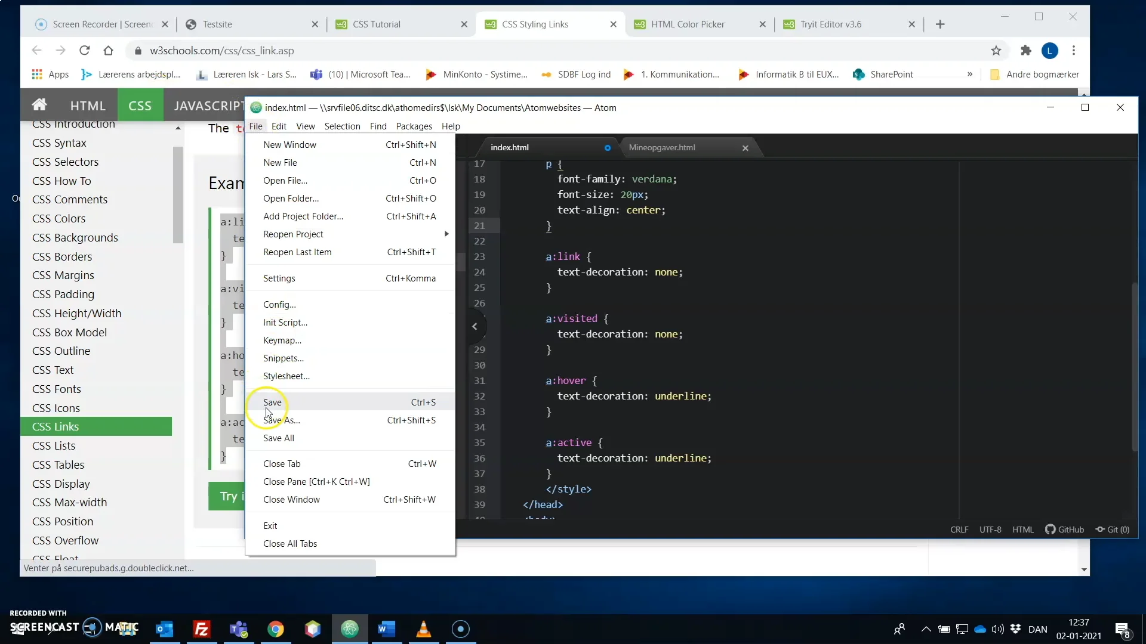Viewport: 1146px width, 644px height.
Task: Open CSS Selectors in the sidebar
Action: click(66, 162)
